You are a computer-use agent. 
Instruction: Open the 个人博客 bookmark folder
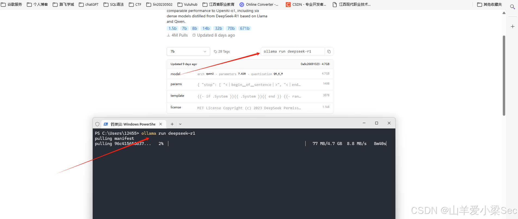point(38,4)
